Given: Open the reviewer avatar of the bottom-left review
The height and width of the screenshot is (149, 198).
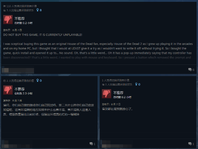Looking at the screenshot, I should coord(5,144).
